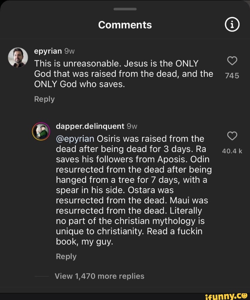Viewport: 250px width, 300px height.
Task: Expand View 1,470 more replies
Action: tap(99, 276)
